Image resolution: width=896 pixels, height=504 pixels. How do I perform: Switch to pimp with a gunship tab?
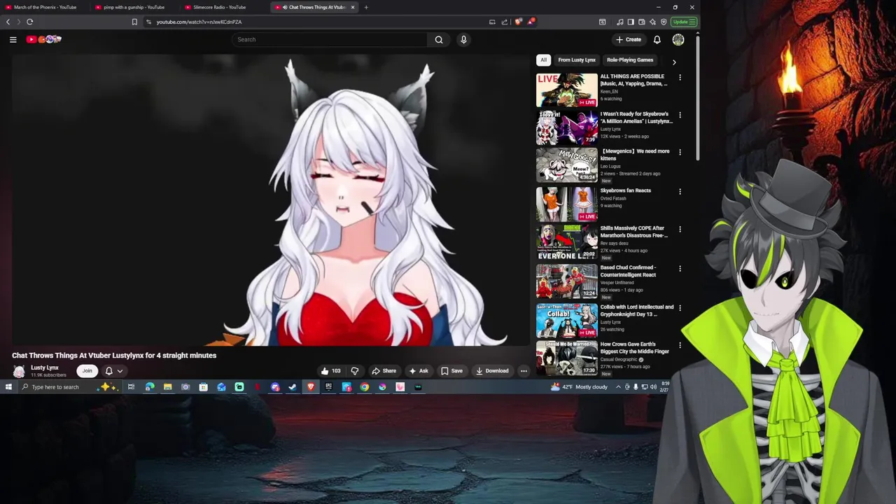click(x=133, y=7)
